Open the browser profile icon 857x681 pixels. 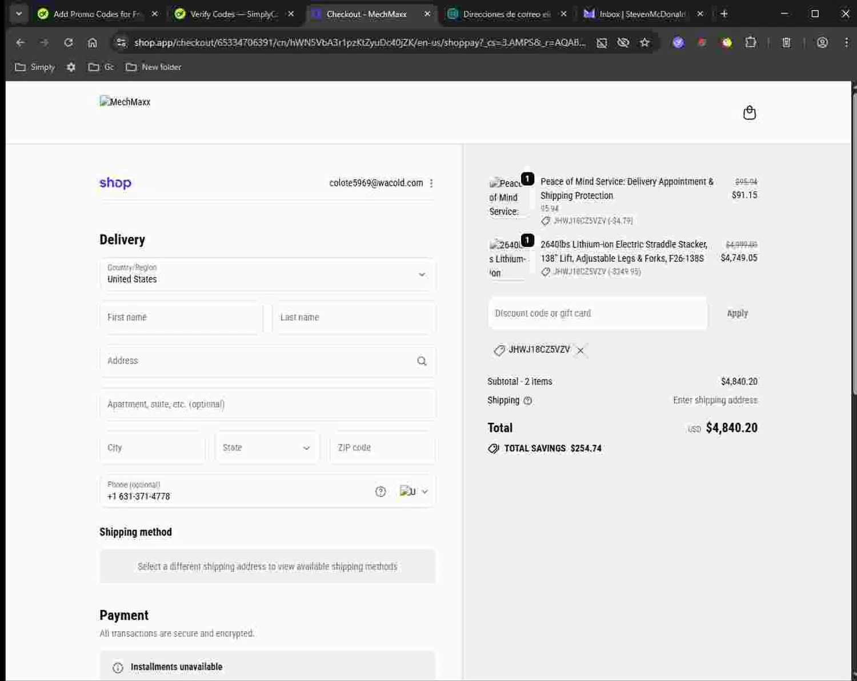(822, 42)
